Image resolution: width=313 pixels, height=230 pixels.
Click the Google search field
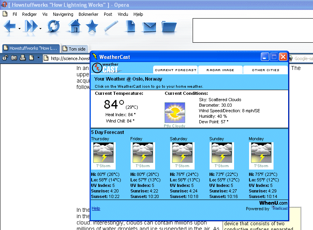pyautogui.click(x=301, y=58)
